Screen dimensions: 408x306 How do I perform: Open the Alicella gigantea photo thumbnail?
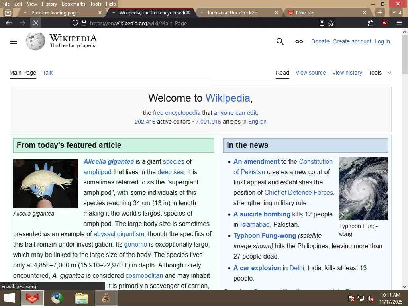45,183
